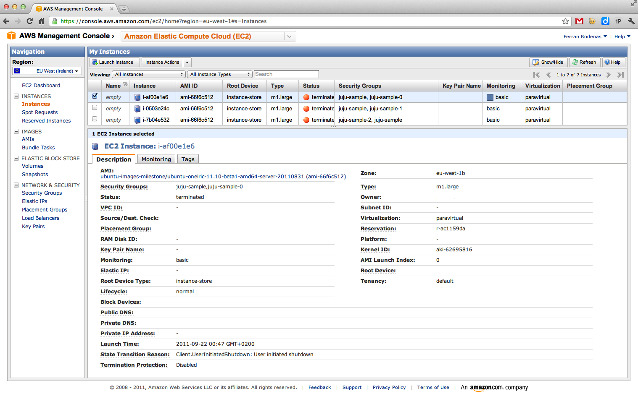Click instance icon for i-0503e24c
This screenshot has width=638, height=394.
coord(137,109)
